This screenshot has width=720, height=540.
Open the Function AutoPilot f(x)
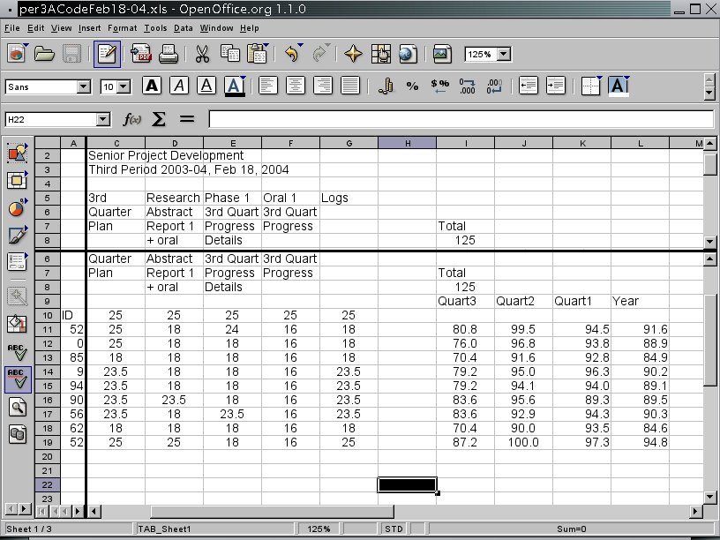pos(132,119)
